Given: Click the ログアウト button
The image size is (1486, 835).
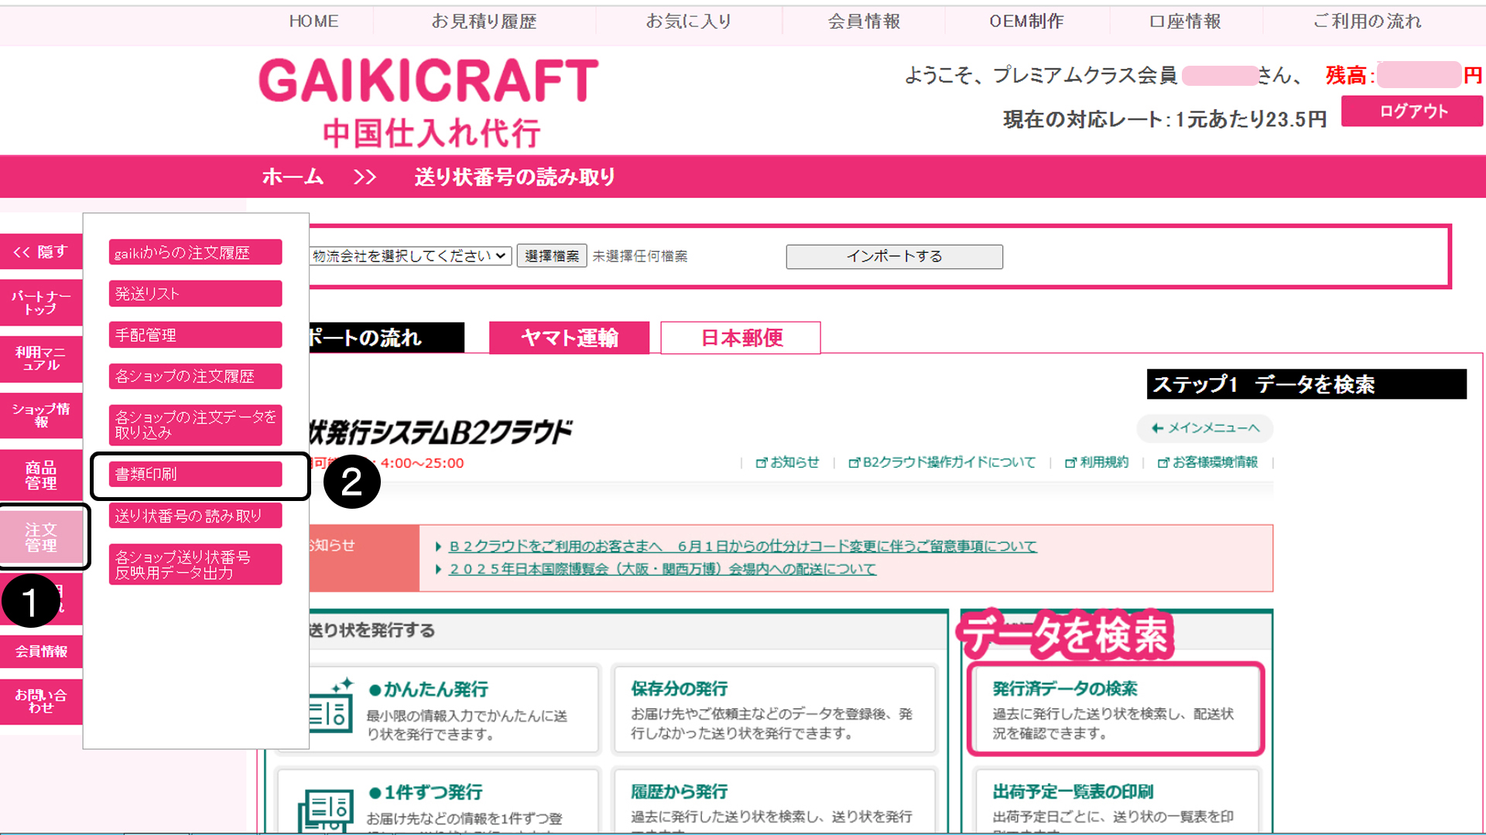Looking at the screenshot, I should pos(1412,111).
